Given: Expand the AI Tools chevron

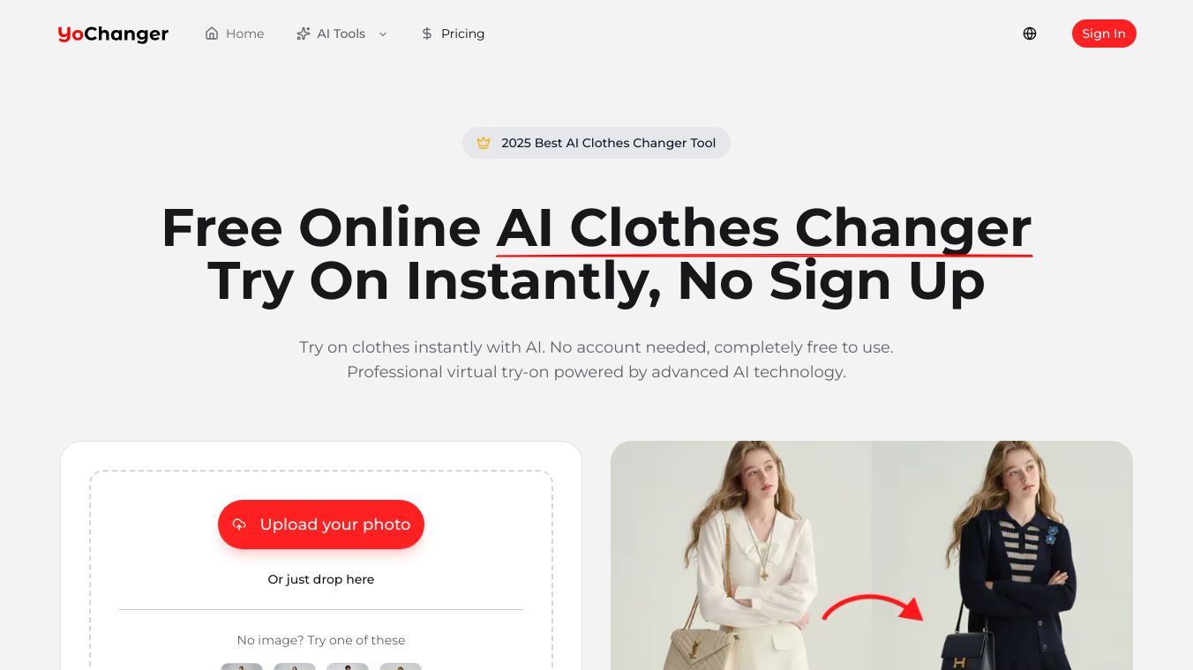Looking at the screenshot, I should 383,33.
